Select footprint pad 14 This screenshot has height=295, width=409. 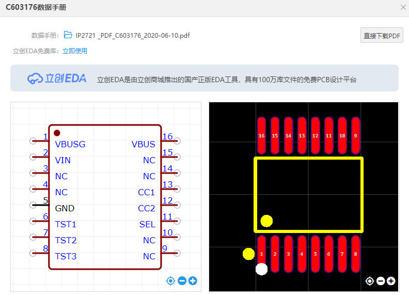(x=288, y=135)
